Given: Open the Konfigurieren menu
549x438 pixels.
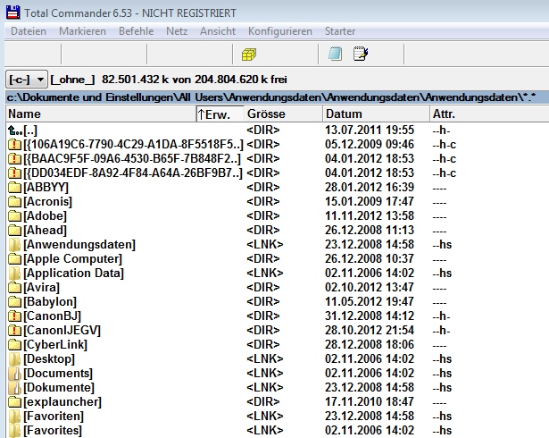Looking at the screenshot, I should pos(280,31).
